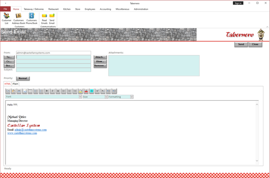Click the To... recipient button

[x=9, y=57]
